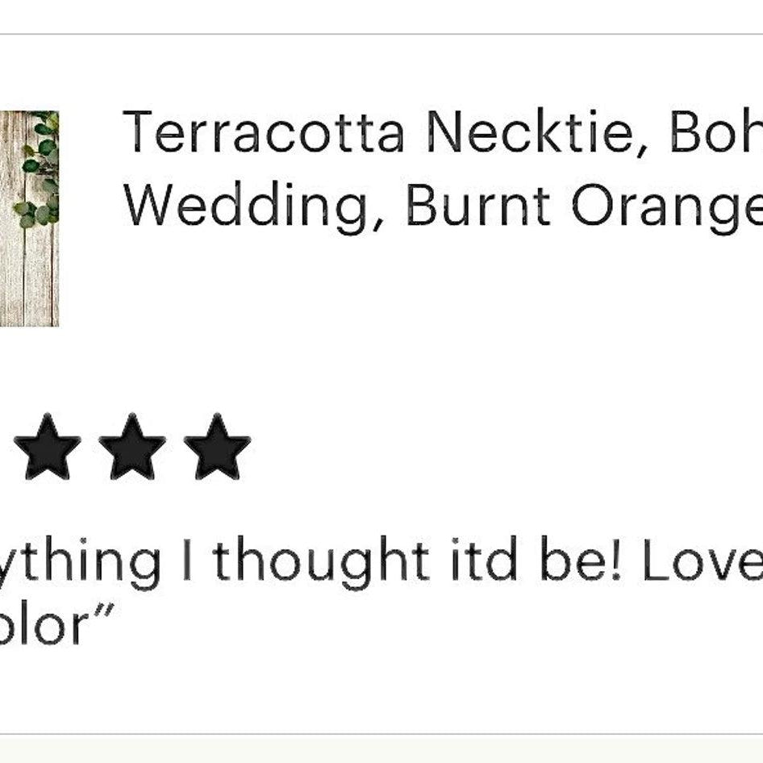Click the word "Necktie" in the title
This screenshot has width=763, height=763.
[x=529, y=132]
